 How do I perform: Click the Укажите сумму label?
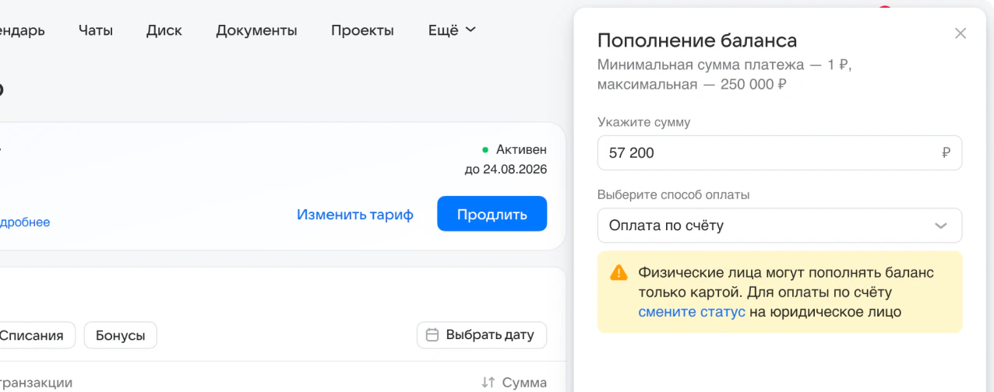(643, 122)
